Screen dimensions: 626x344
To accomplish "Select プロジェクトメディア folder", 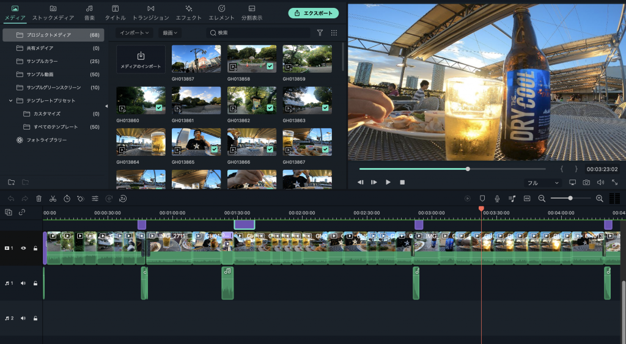I will click(x=54, y=35).
